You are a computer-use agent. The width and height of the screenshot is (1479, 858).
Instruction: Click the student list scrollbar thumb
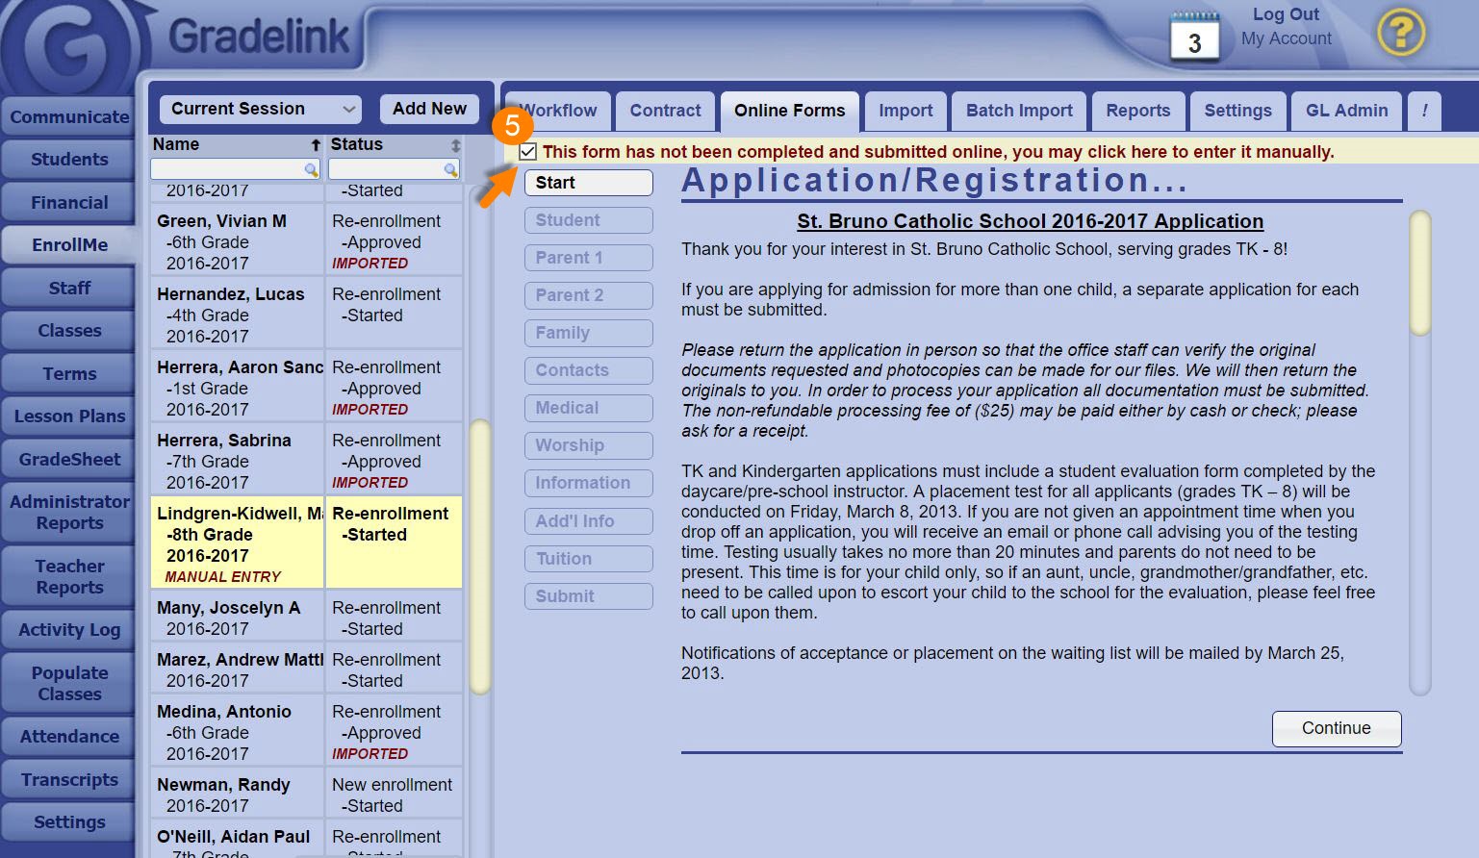(x=479, y=556)
